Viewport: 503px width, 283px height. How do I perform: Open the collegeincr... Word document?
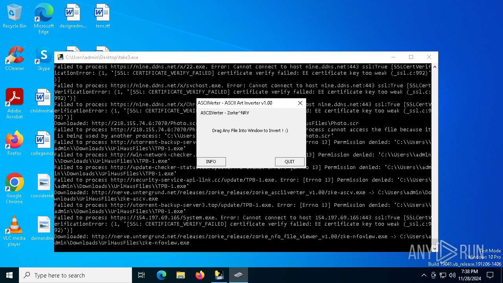click(x=42, y=144)
